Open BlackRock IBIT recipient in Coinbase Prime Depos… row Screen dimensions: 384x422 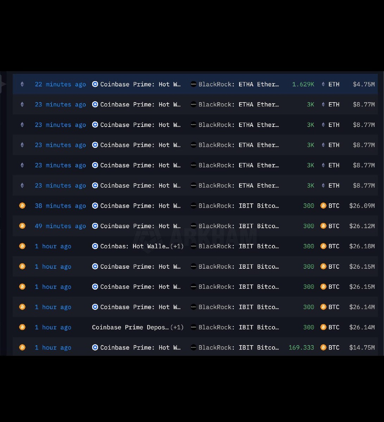(239, 327)
